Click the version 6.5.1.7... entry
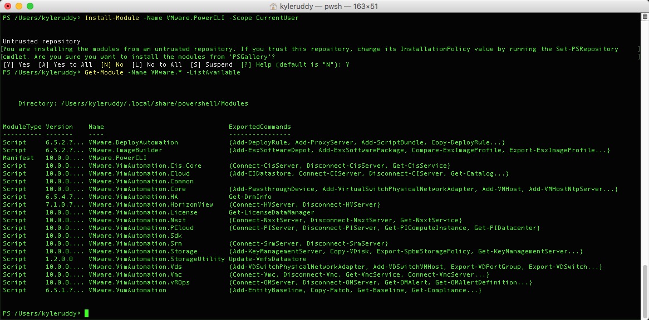649x320 pixels. coord(65,290)
